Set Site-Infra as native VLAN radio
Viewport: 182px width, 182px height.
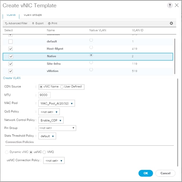click(x=91, y=62)
